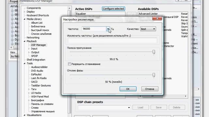Screen dimensions: 209x117
Task: Select Список альбомов in preferences tree
Action: (41, 34)
